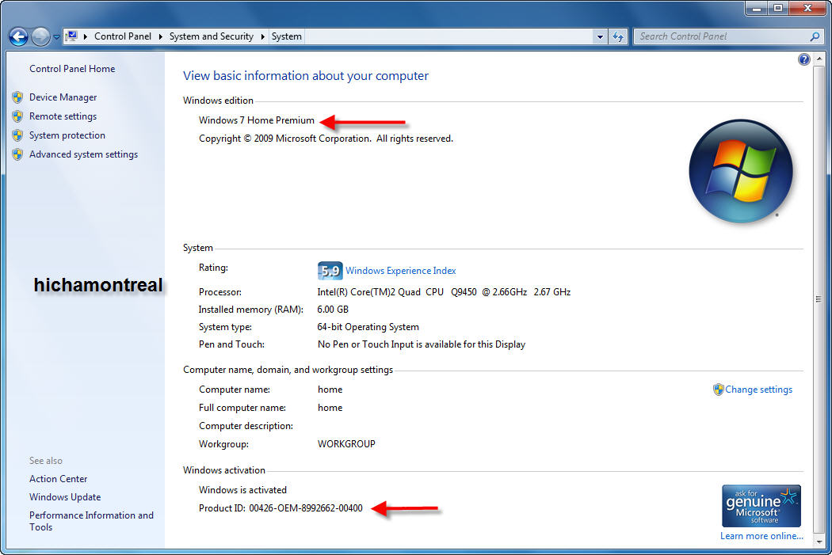
Task: Click the 5.9 rating badge icon
Action: [x=330, y=271]
